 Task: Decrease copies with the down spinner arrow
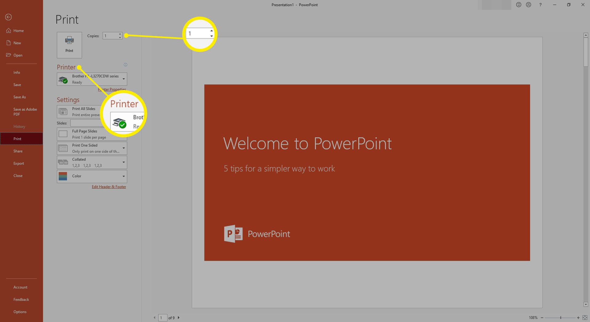click(120, 37)
